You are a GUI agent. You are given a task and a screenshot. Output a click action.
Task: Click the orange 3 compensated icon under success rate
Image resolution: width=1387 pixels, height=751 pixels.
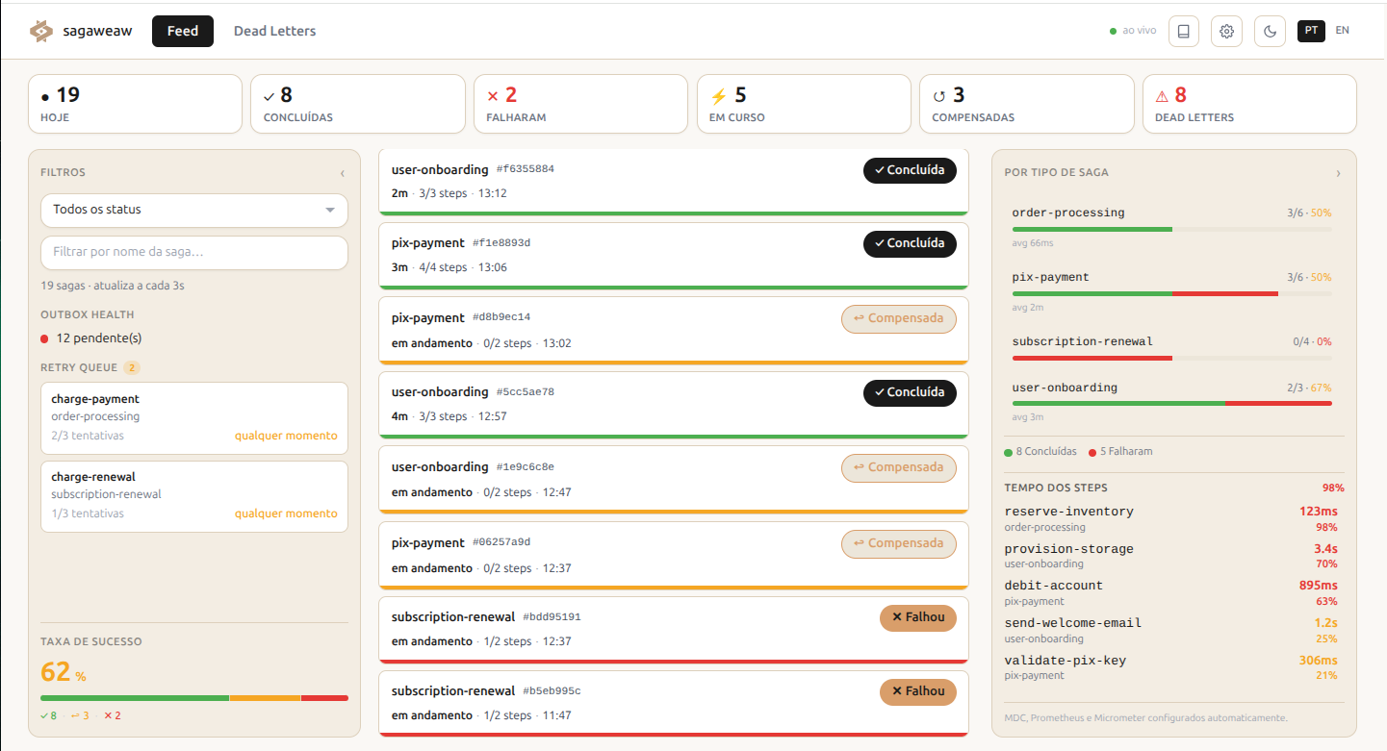tap(80, 715)
